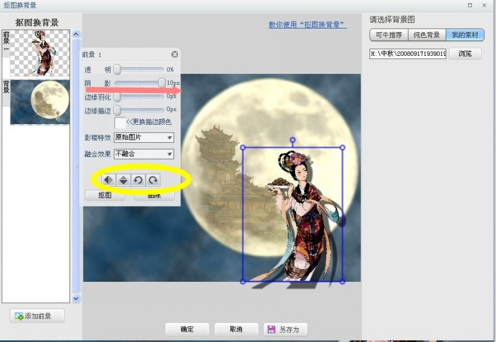Save the image with 另存为

[x=285, y=330]
